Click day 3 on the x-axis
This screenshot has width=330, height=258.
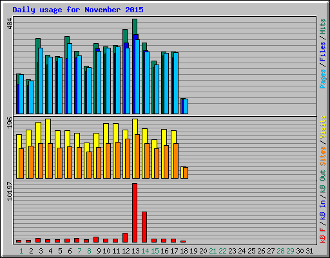[x=41, y=251]
